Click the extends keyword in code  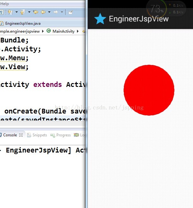[x=48, y=84]
